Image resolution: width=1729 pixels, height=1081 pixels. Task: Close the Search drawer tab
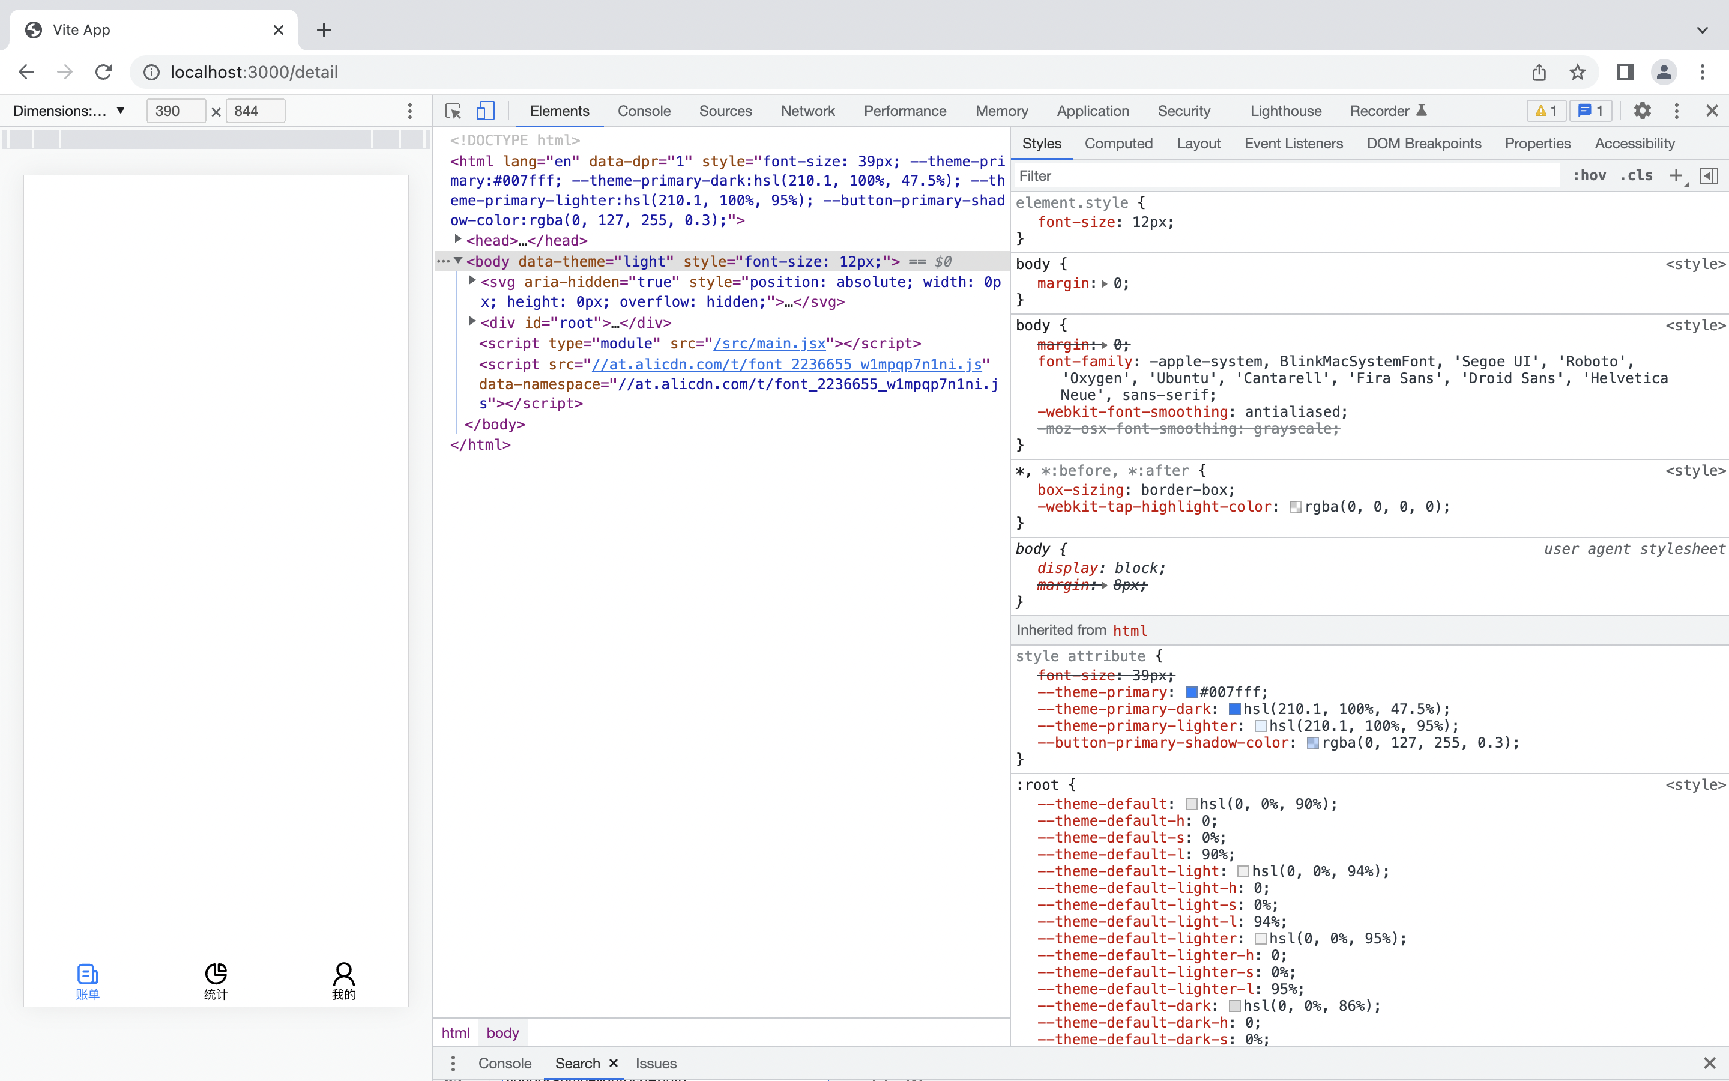(613, 1063)
